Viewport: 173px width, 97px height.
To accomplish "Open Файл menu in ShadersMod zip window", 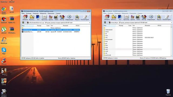I will [23, 13].
